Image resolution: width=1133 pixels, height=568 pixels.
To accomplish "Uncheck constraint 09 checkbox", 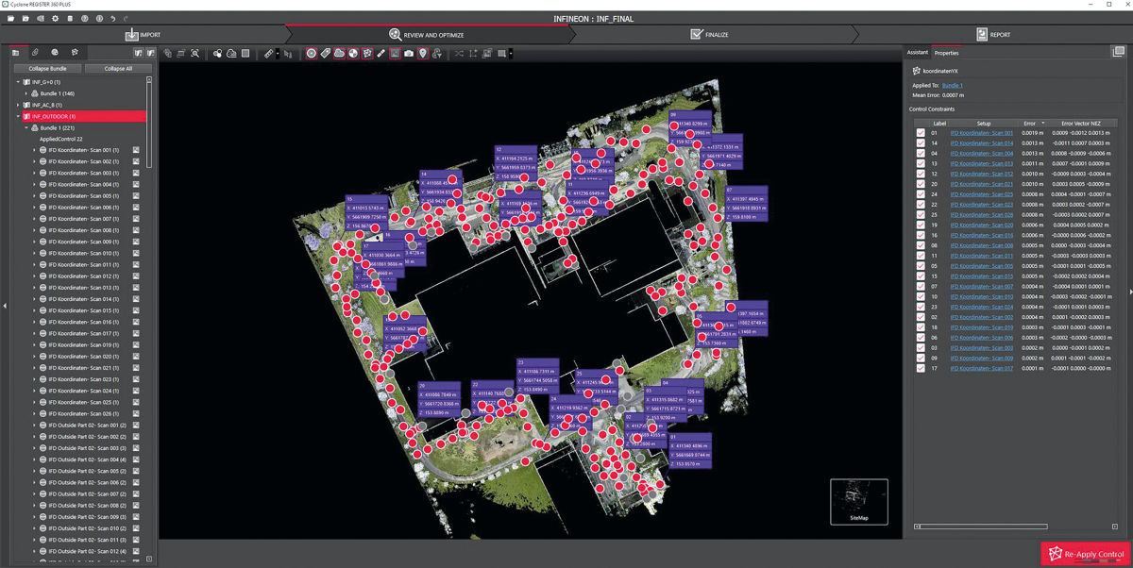I will pyautogui.click(x=921, y=358).
